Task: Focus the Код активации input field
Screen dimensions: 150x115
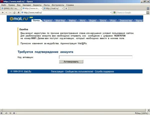Action: pos(96,57)
